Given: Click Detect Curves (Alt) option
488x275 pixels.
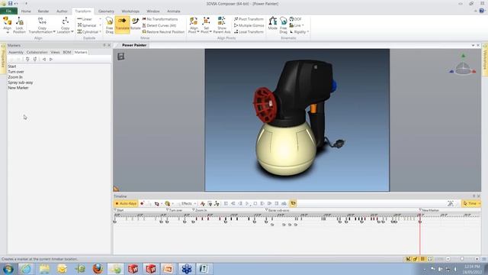Looking at the screenshot, I should coord(159,25).
